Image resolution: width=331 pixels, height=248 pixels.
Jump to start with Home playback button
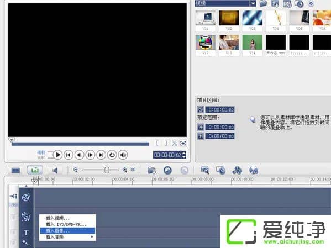pyautogui.click(x=69, y=155)
